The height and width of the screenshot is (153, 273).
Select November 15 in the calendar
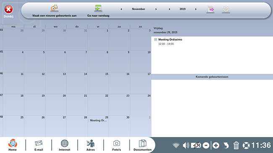point(98,83)
